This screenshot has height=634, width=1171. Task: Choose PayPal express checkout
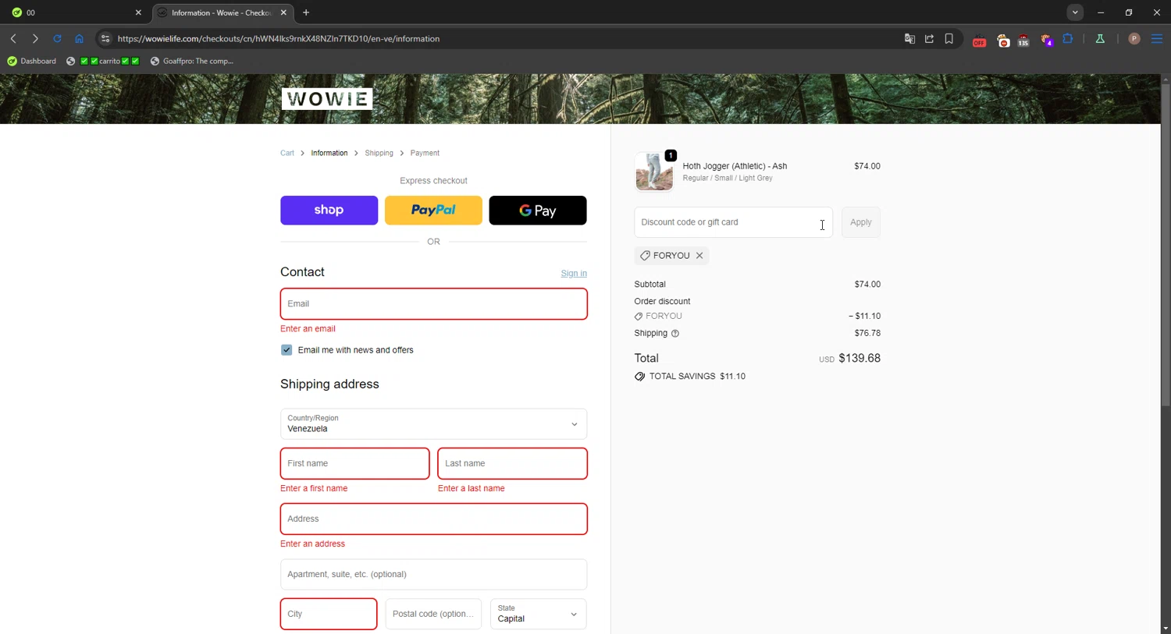(x=433, y=211)
